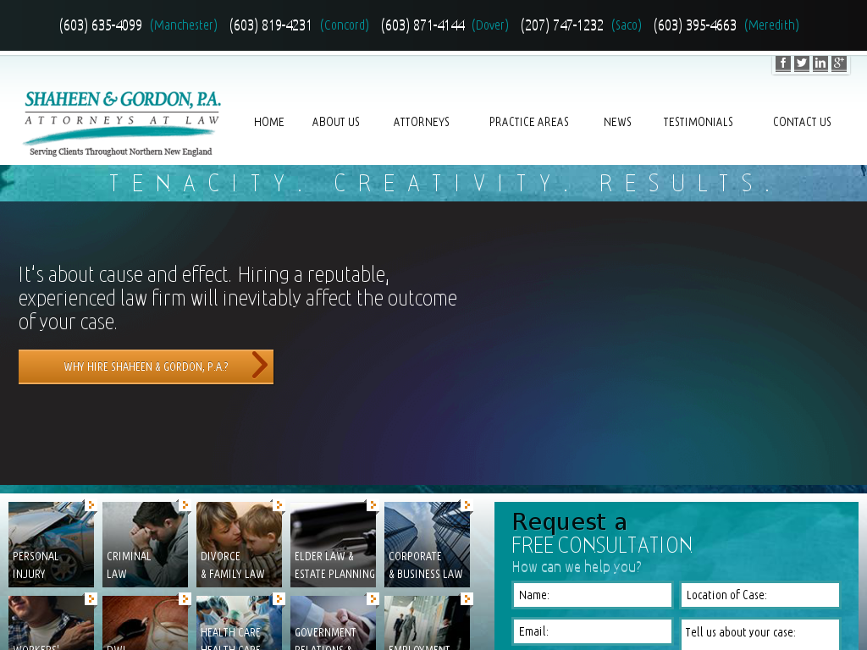
Task: Click the arrow on DWI tile
Action: click(185, 599)
